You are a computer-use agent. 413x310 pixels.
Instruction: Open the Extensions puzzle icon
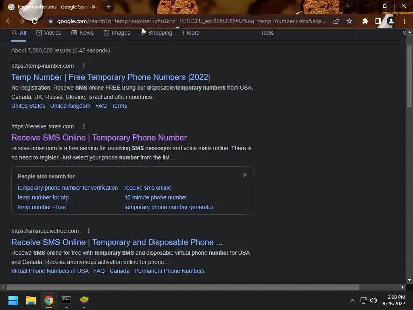[x=365, y=21]
